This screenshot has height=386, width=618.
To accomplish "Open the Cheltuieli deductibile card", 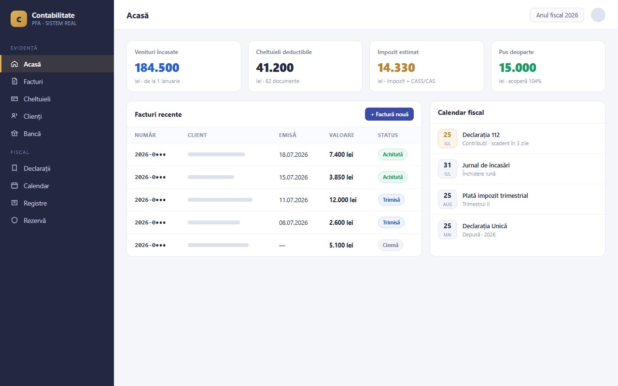I will pos(305,66).
